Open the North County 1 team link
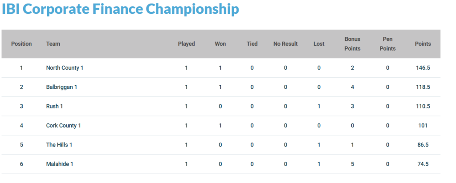The height and width of the screenshot is (183, 456). pos(65,68)
